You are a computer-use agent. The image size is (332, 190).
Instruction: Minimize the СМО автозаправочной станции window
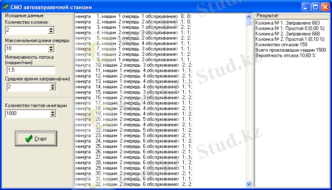305,7
